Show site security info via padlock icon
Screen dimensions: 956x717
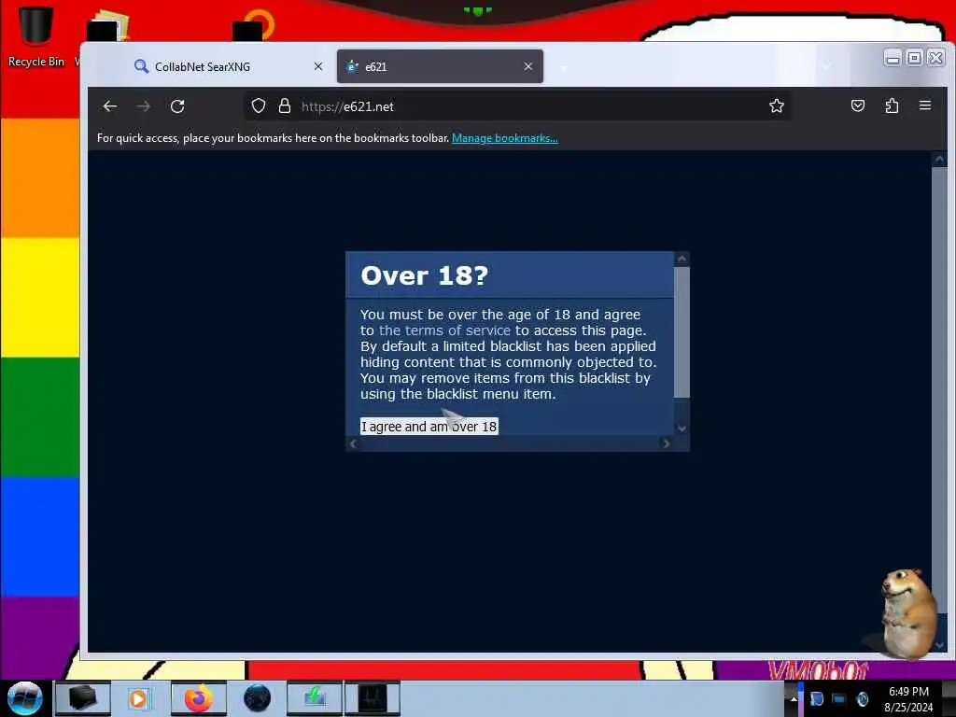click(285, 106)
